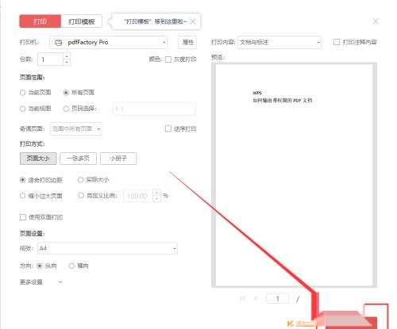This screenshot has height=329, width=397.
Task: Open the A4 paper size dropdown
Action: pyautogui.click(x=107, y=248)
